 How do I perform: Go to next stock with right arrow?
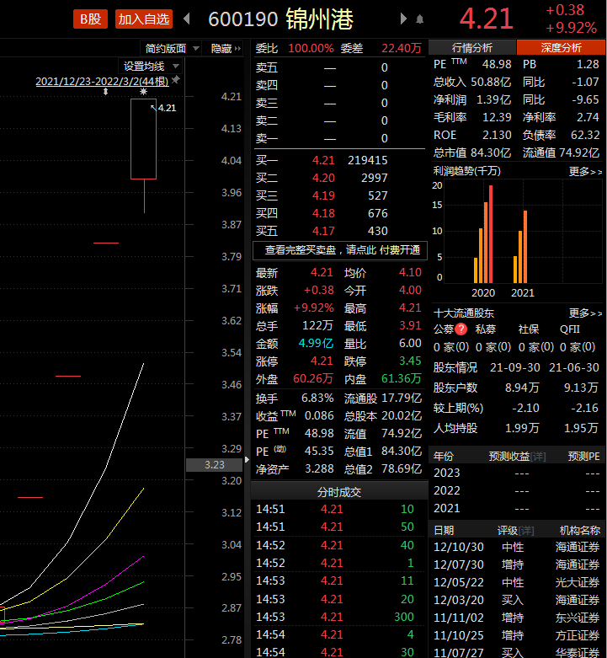404,19
